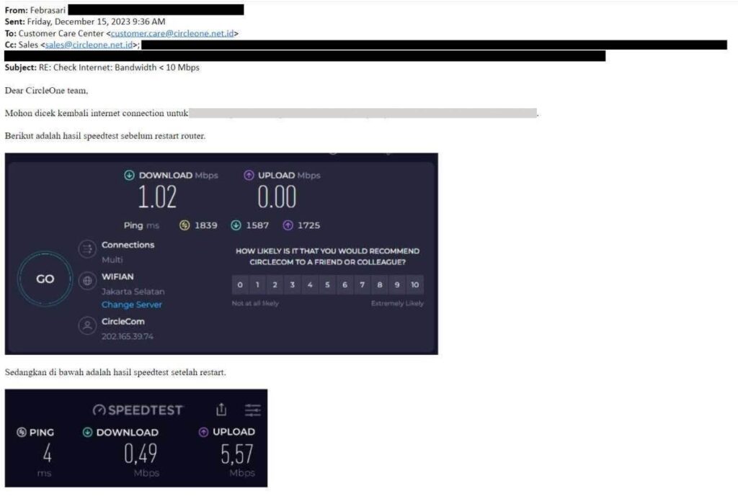Click the SPEEDTEST header label
Screen dimensions: 738x496
147,410
